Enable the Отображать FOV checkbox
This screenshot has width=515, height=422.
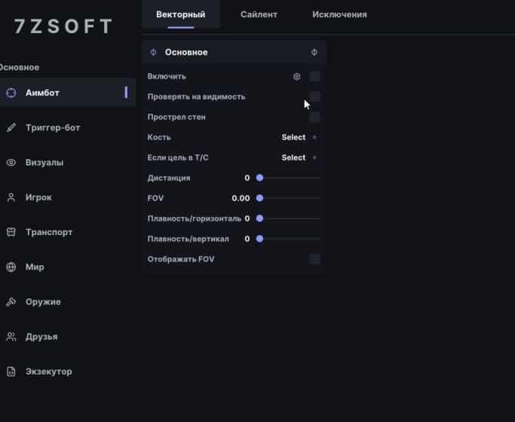click(314, 259)
